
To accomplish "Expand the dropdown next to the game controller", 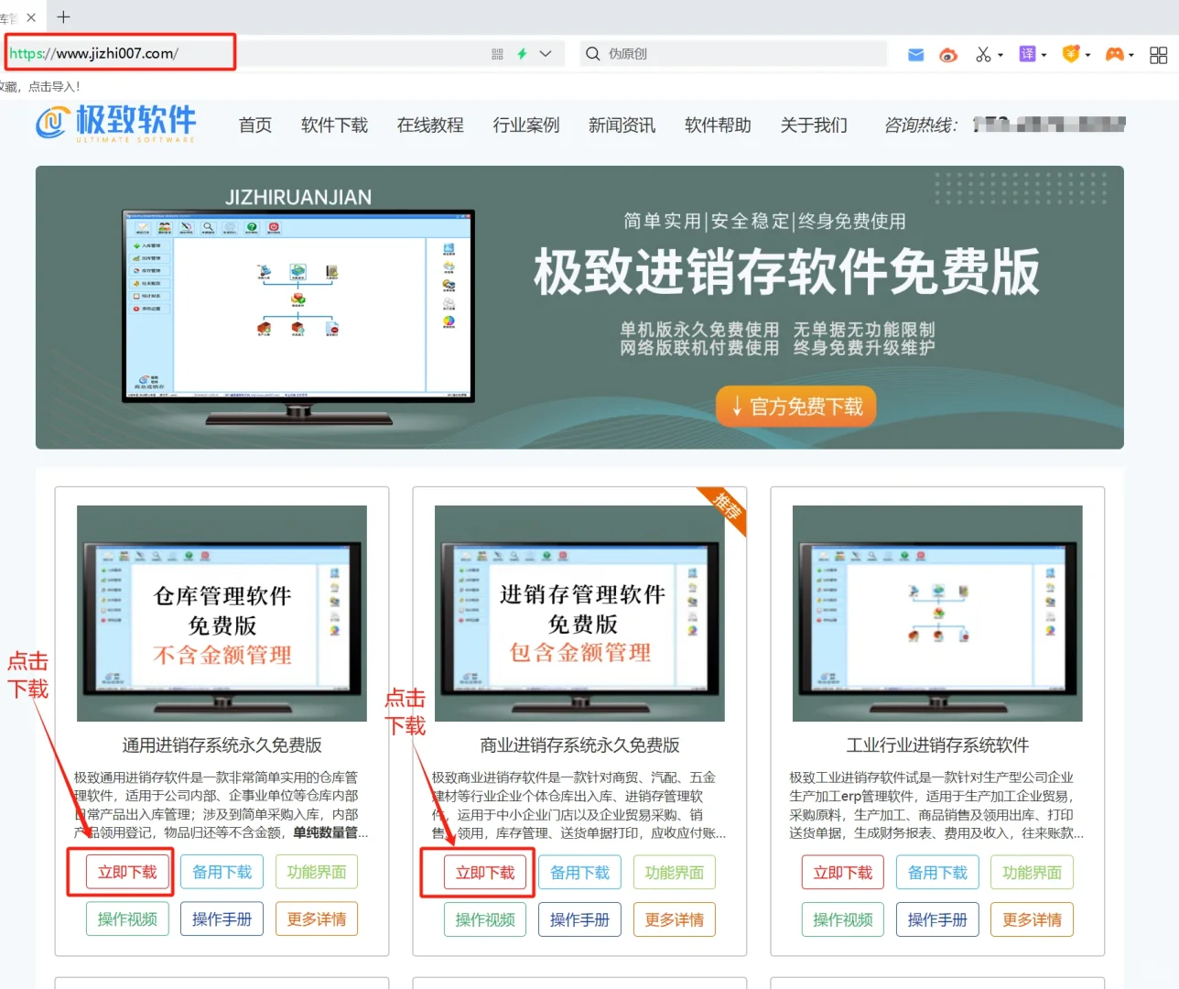I will point(1131,55).
